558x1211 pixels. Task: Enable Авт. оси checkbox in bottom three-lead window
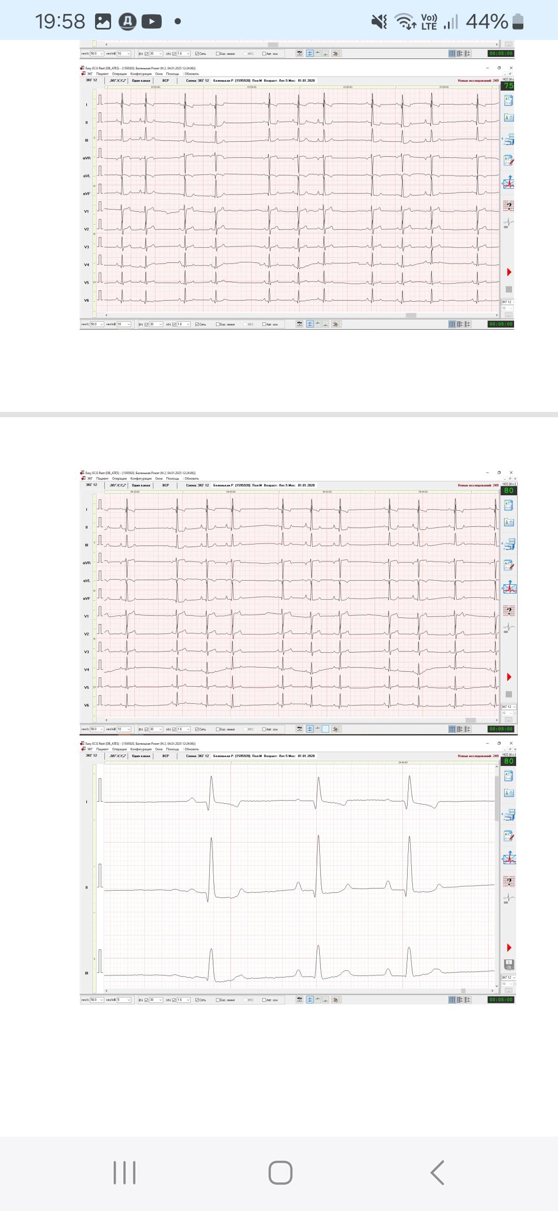click(264, 1000)
